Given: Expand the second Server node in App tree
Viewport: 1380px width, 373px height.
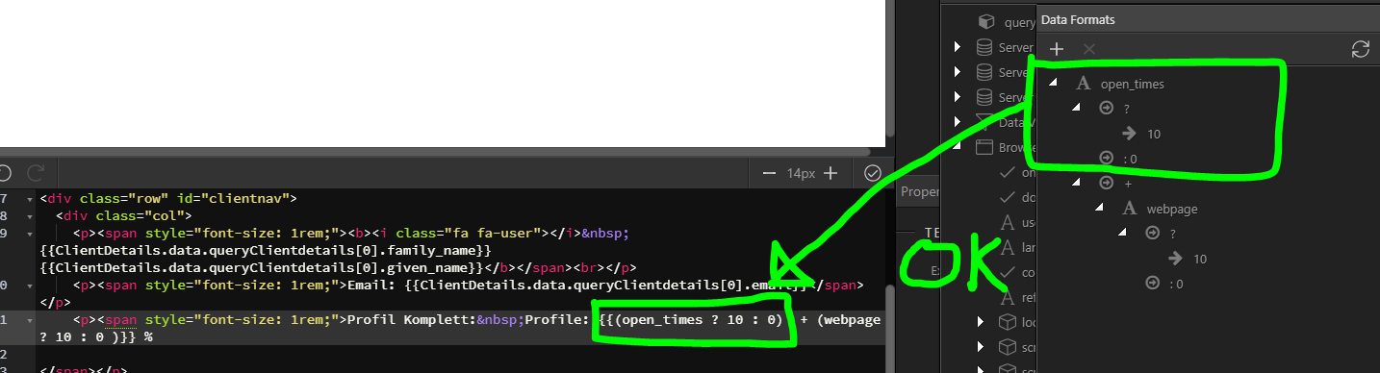Looking at the screenshot, I should 958,72.
